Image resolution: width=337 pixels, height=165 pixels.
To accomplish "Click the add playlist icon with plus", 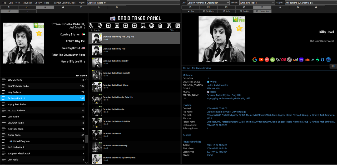I will point(169,25).
